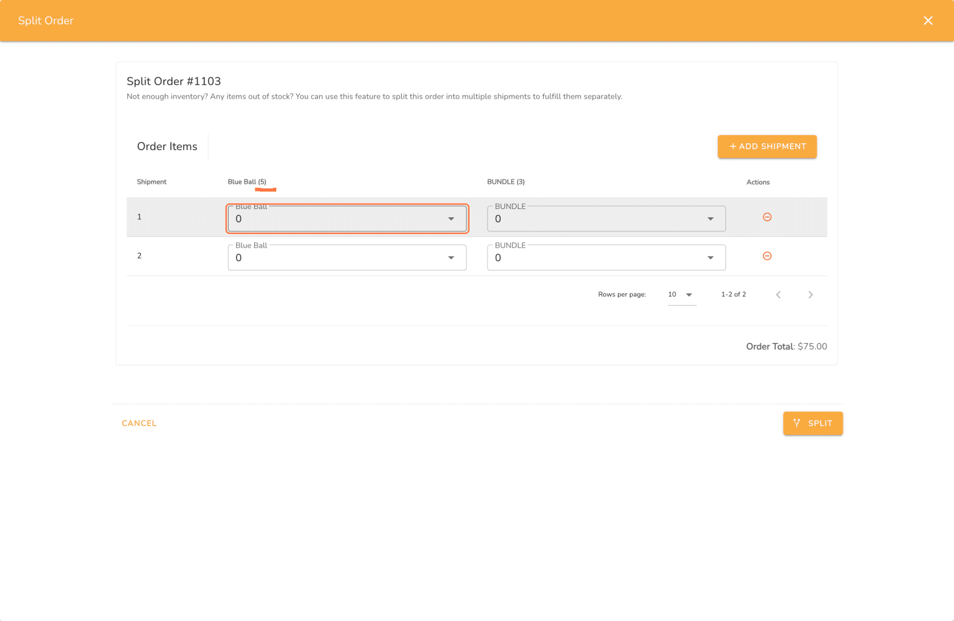Select the Blue Ball (5) column header
Screen dimensions: 954x621
(x=247, y=182)
